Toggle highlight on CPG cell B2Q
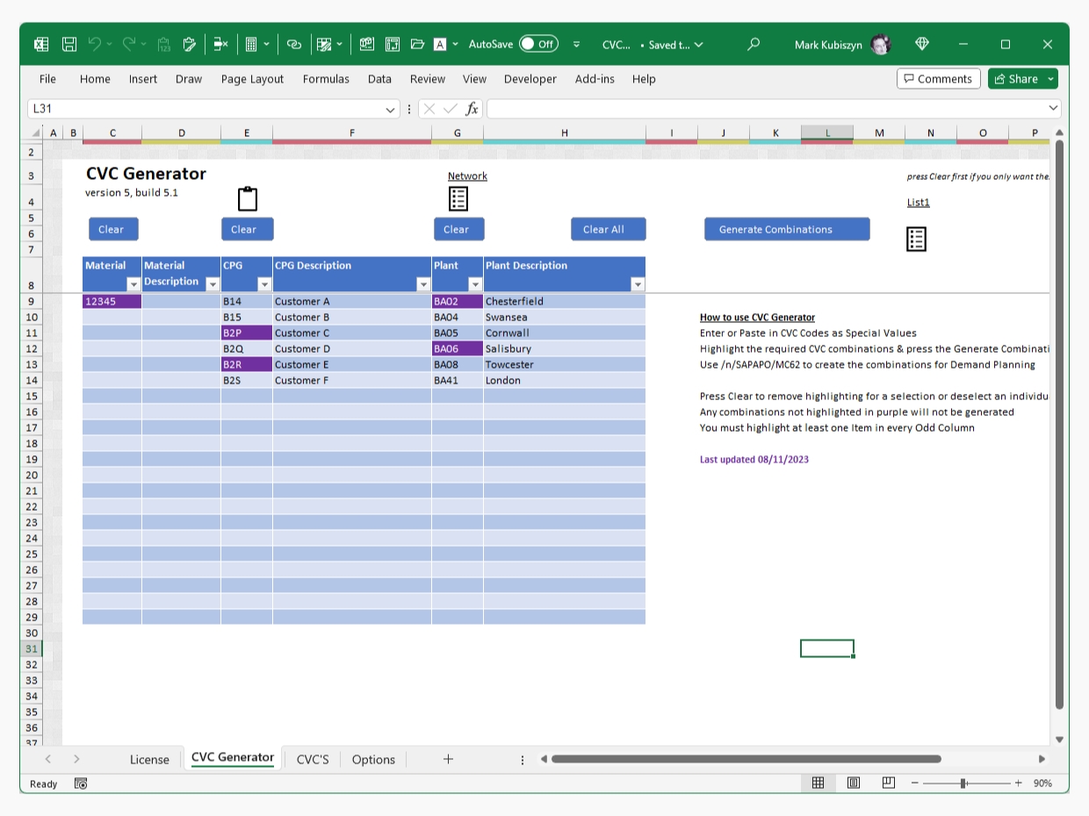This screenshot has width=1089, height=816. [x=246, y=349]
